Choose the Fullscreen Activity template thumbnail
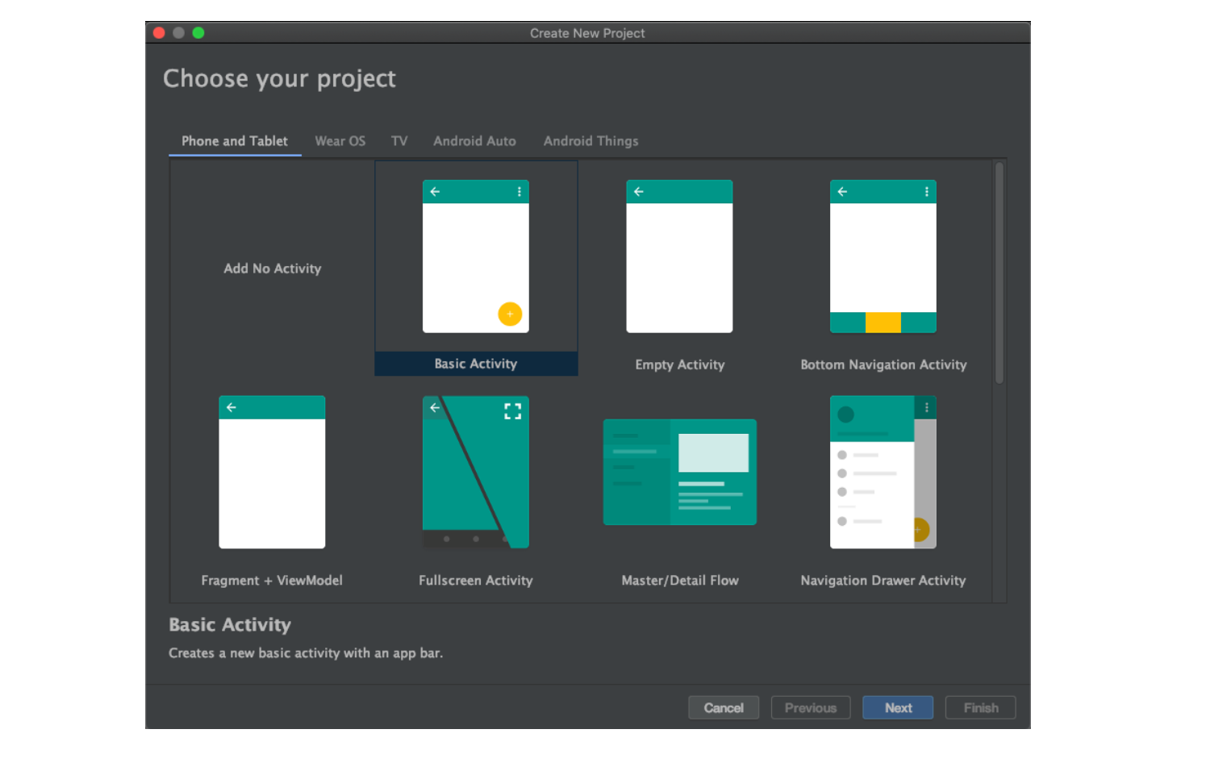The width and height of the screenshot is (1231, 771). click(476, 472)
